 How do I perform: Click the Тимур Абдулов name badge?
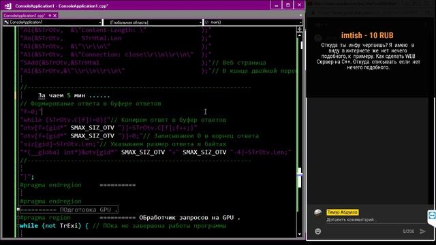coord(342,212)
